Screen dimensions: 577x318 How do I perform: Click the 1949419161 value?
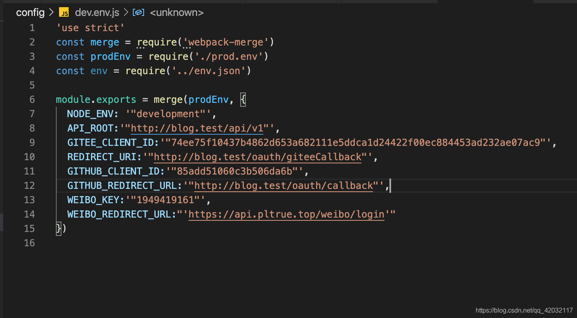click(x=165, y=200)
